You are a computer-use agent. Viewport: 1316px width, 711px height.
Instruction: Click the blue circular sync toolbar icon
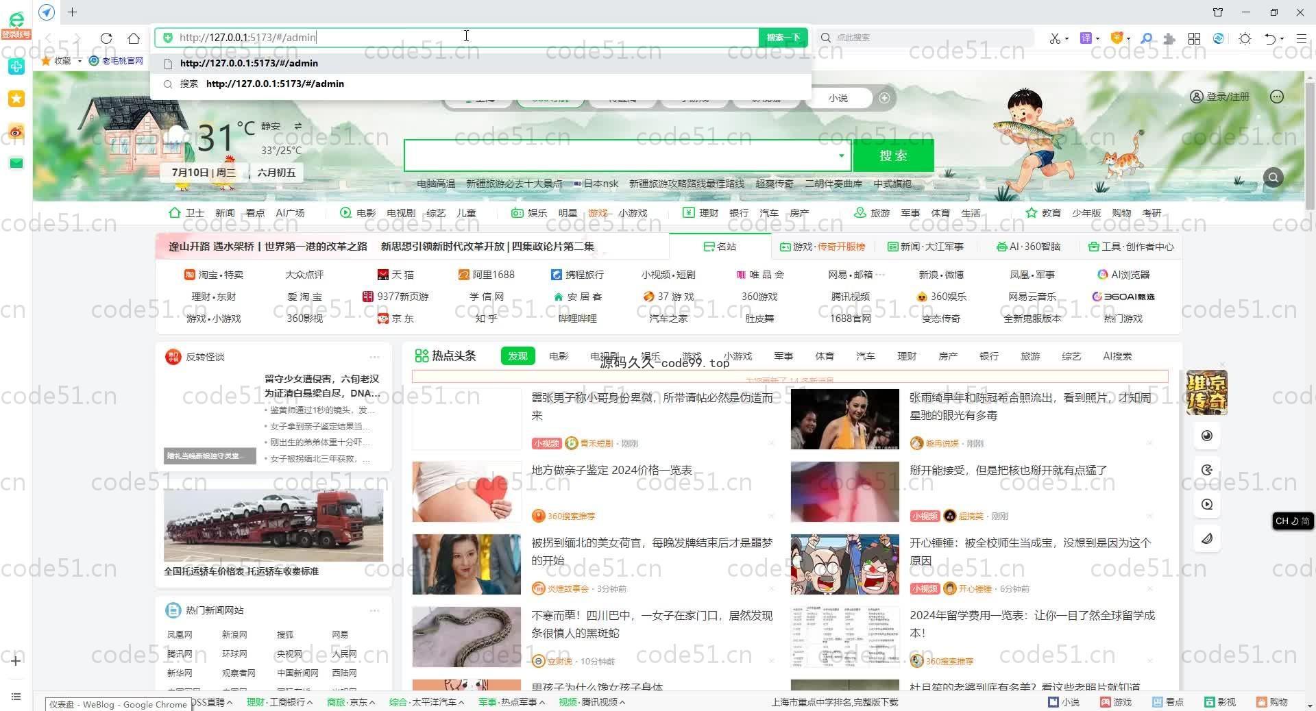(x=1219, y=38)
